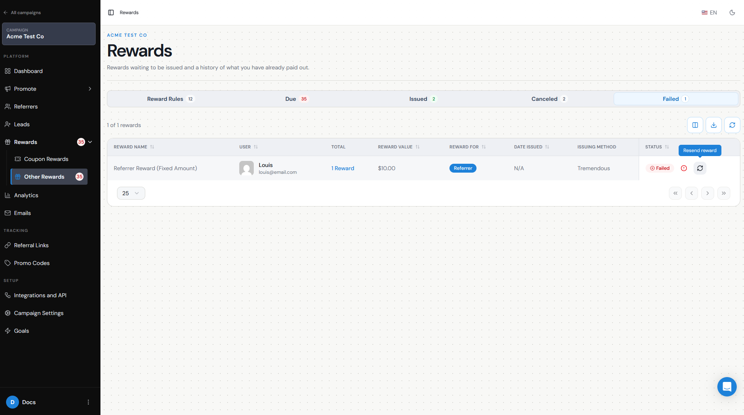The image size is (744, 415).
Task: Open Coupon Rewards submenu item
Action: point(49,159)
